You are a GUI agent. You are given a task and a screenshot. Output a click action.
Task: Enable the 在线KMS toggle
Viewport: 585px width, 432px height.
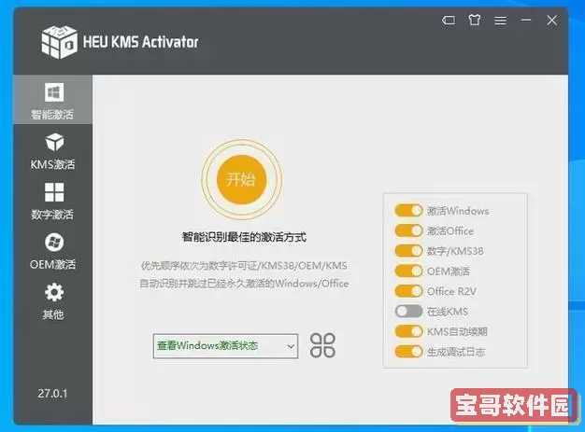point(408,312)
